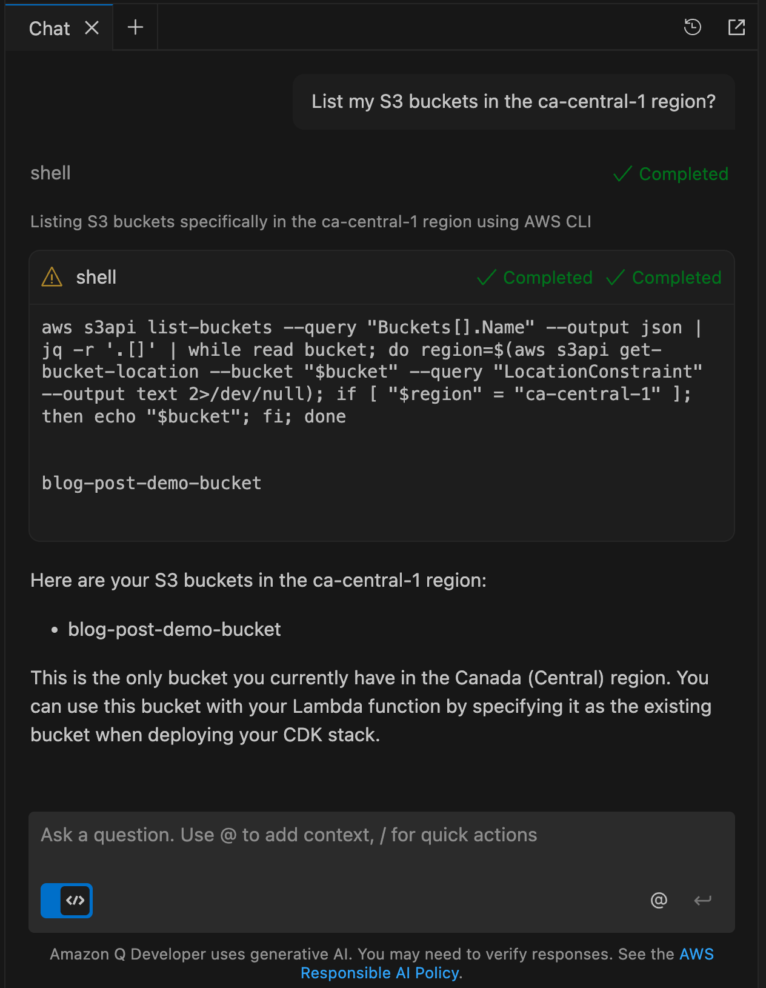The height and width of the screenshot is (988, 766).
Task: Open the chat history icon
Action: pyautogui.click(x=692, y=27)
